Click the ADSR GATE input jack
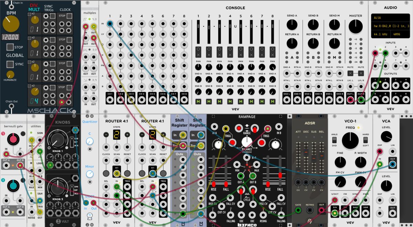 (298, 210)
